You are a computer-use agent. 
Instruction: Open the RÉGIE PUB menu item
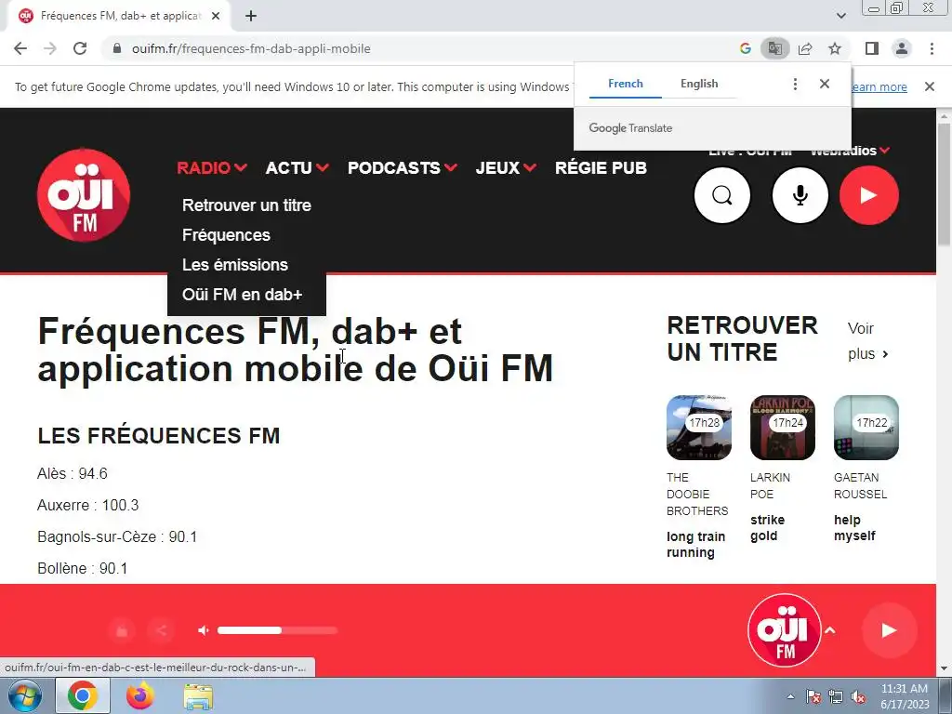tap(601, 167)
